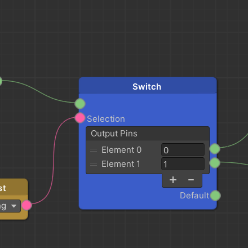Click the Element 1 value field
This screenshot has height=248, width=248.
click(183, 164)
